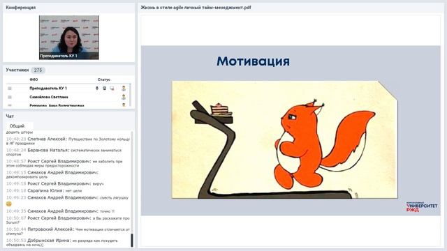Image resolution: width=447 pixels, height=251 pixels.
Task: Click the squirrel treadmill slide image
Action: [x=284, y=139]
